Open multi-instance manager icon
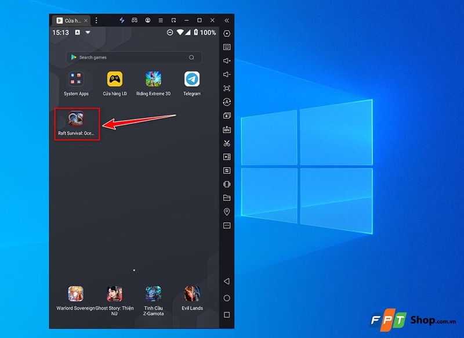464x338 pixels. [227, 116]
